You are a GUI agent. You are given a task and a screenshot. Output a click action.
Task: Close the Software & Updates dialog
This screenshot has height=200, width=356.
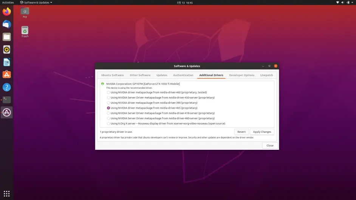pos(270,146)
